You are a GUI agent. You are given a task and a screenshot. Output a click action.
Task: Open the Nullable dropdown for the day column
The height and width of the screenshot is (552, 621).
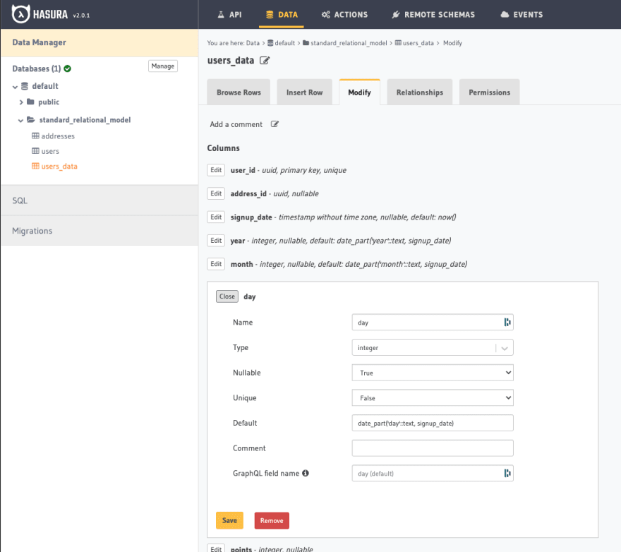pyautogui.click(x=433, y=372)
